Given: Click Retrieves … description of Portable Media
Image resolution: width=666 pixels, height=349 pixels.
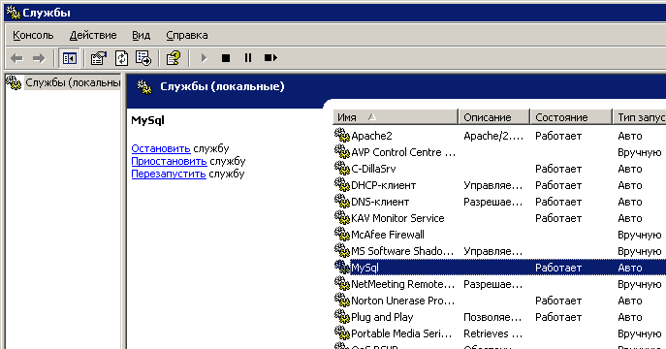Looking at the screenshot, I should (492, 334).
